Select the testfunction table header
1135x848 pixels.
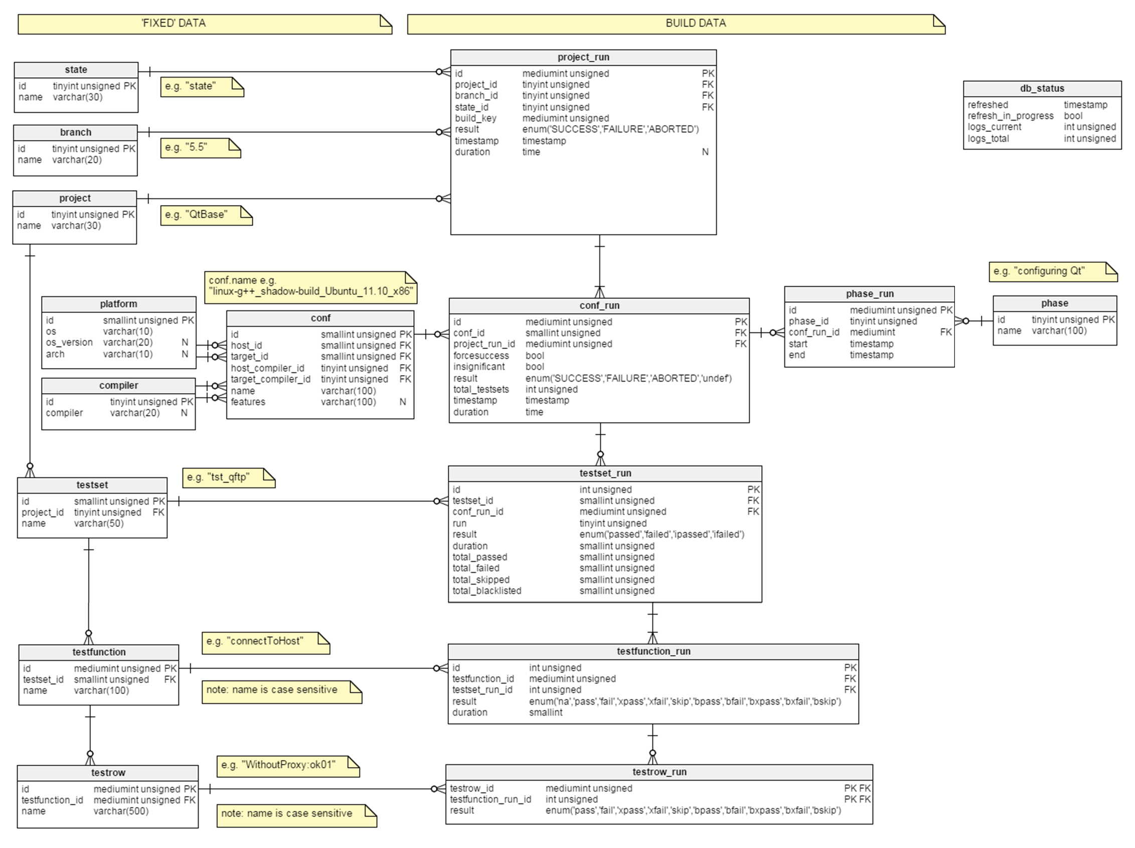pos(98,652)
